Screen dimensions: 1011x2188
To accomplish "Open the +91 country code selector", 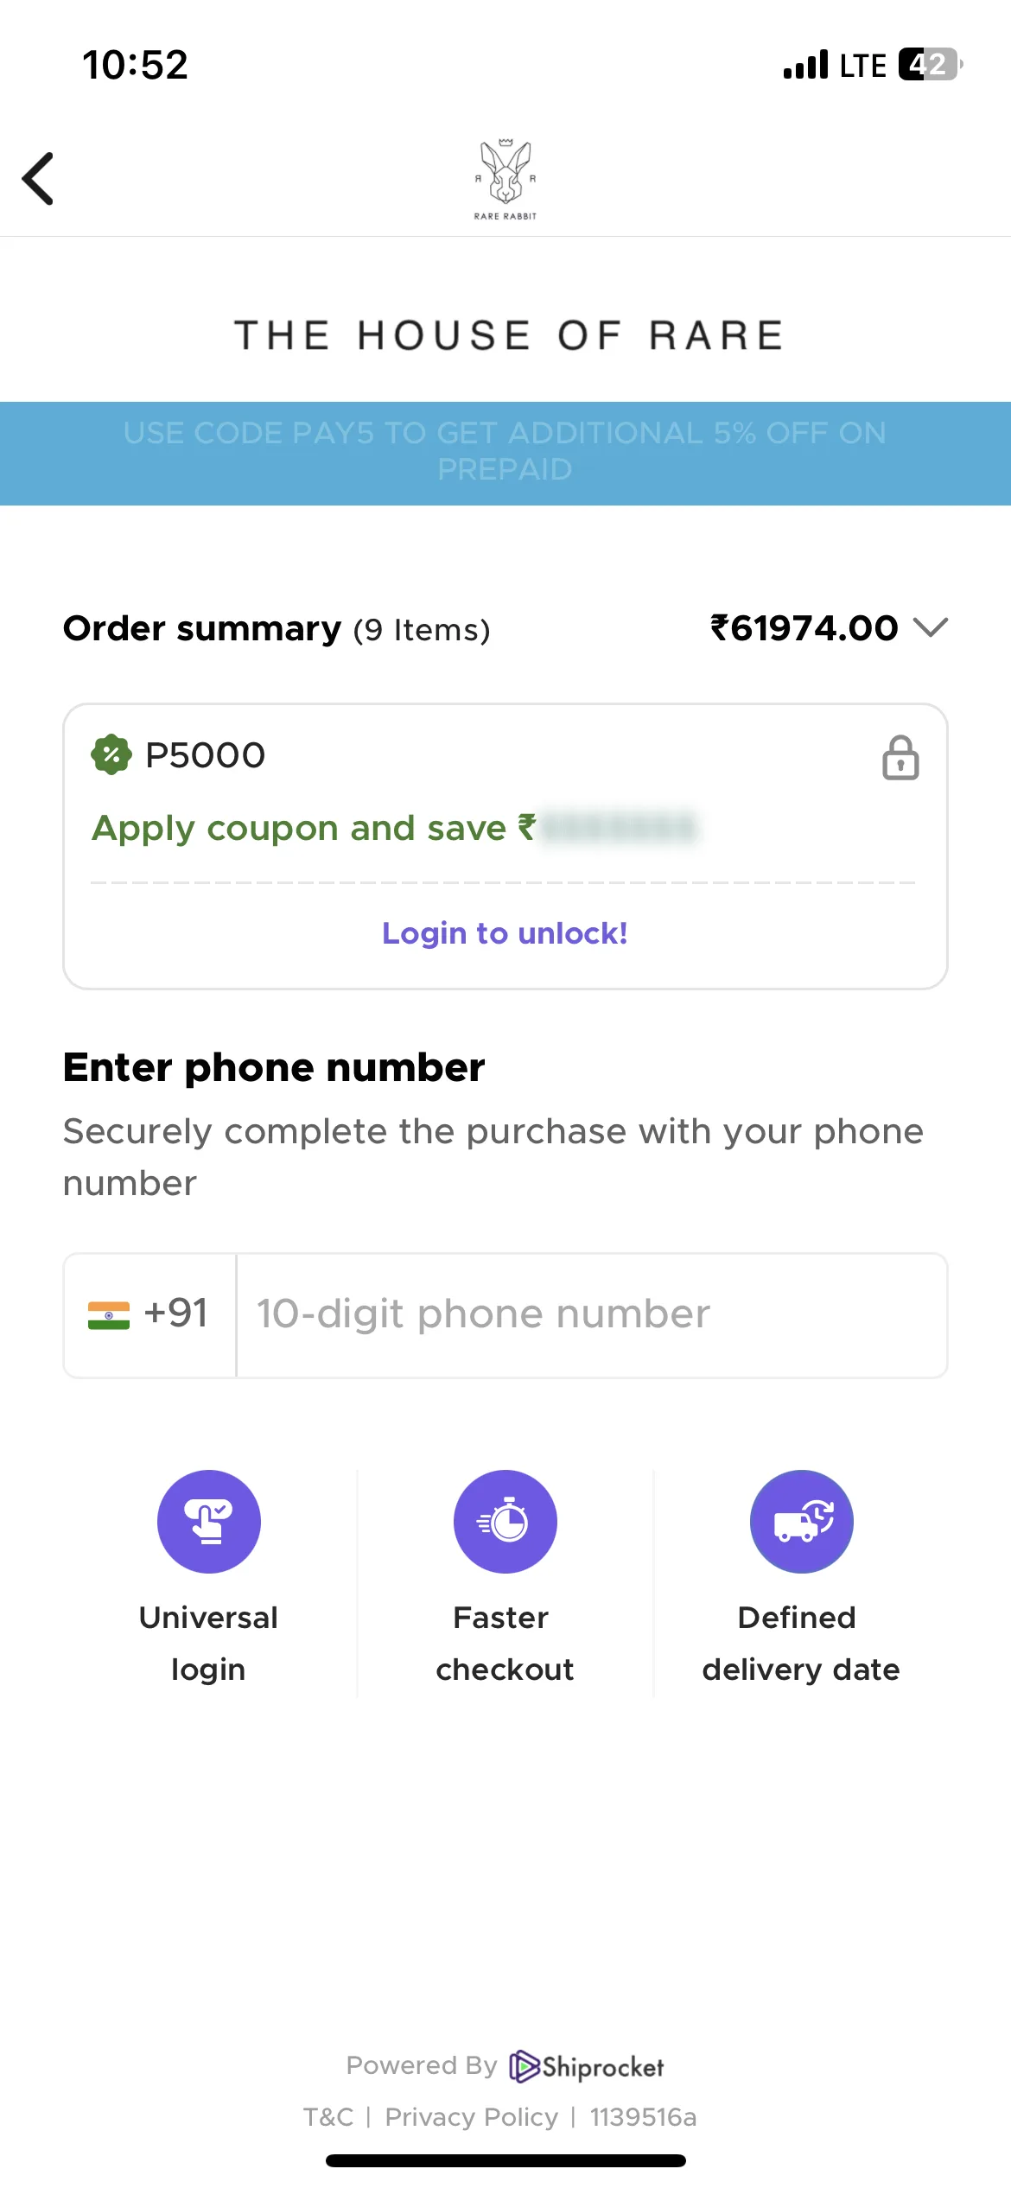I will click(x=150, y=1315).
